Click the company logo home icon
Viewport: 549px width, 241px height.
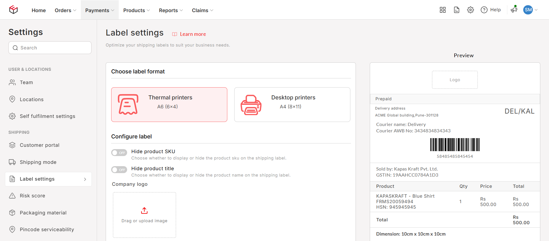pos(13,10)
